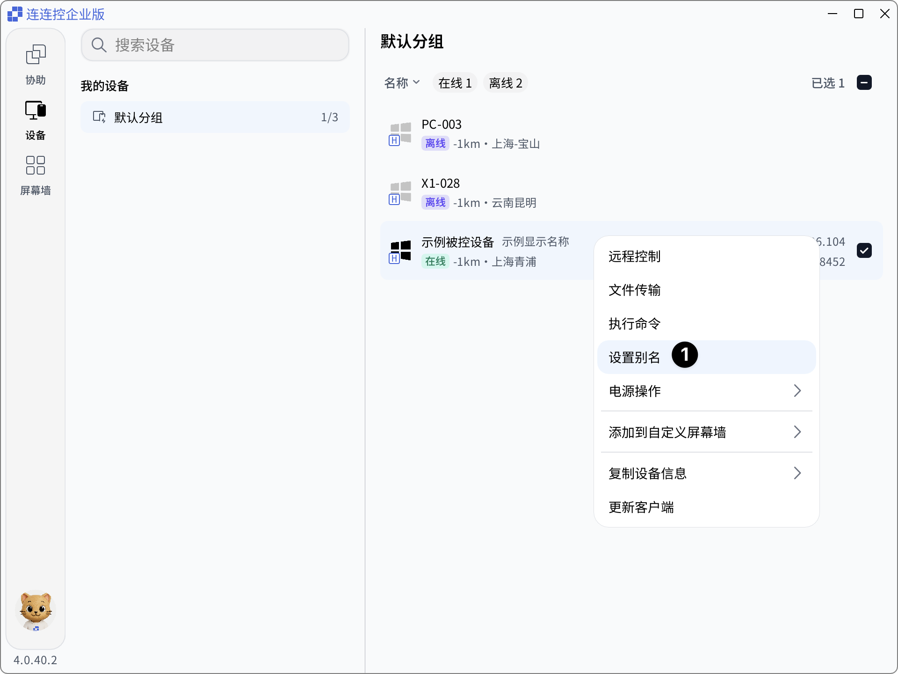This screenshot has width=898, height=674.
Task: Select the 默认分组 group row
Action: (215, 117)
